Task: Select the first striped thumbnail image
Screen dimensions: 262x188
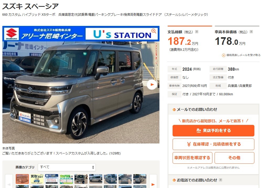Action: pyautogui.click(x=22, y=179)
